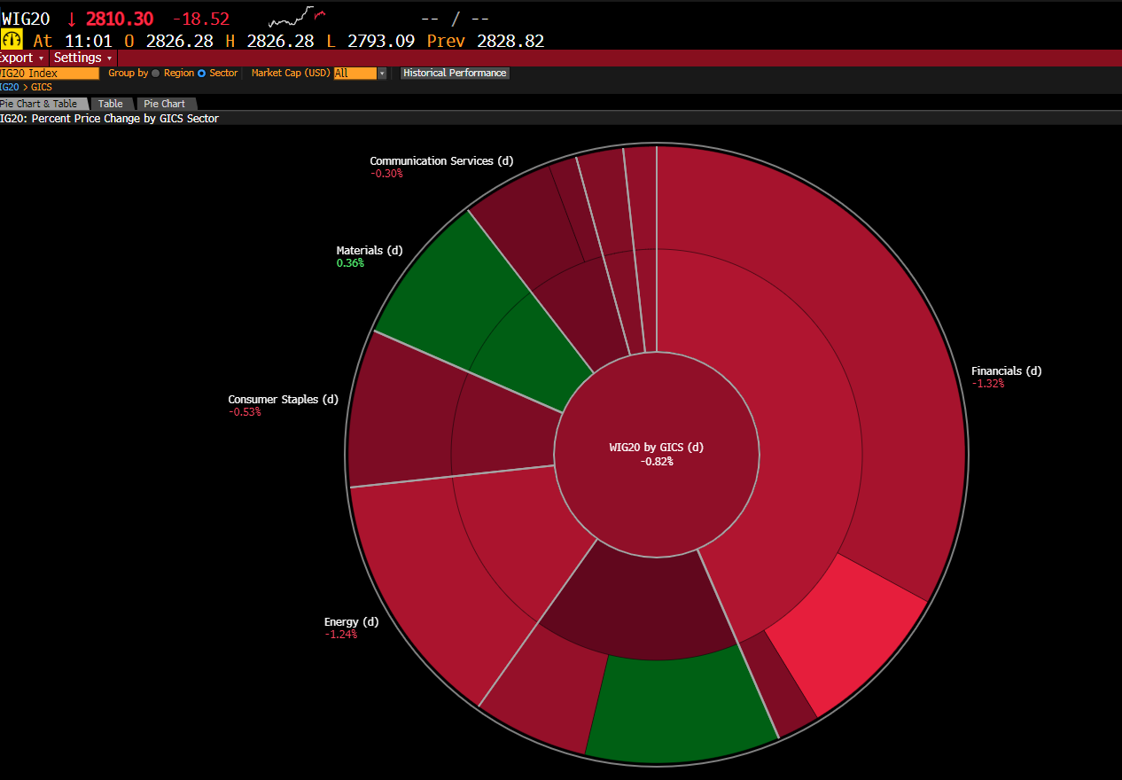The image size is (1122, 780).
Task: Click the Historical Performance button
Action: (455, 74)
